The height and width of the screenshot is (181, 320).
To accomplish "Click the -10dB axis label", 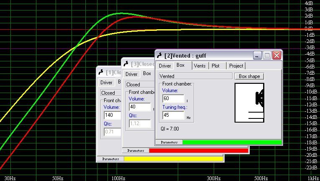I will pyautogui.click(x=311, y=92).
